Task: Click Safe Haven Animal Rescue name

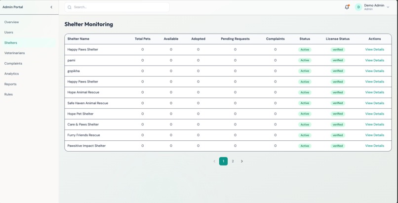Action: click(88, 103)
